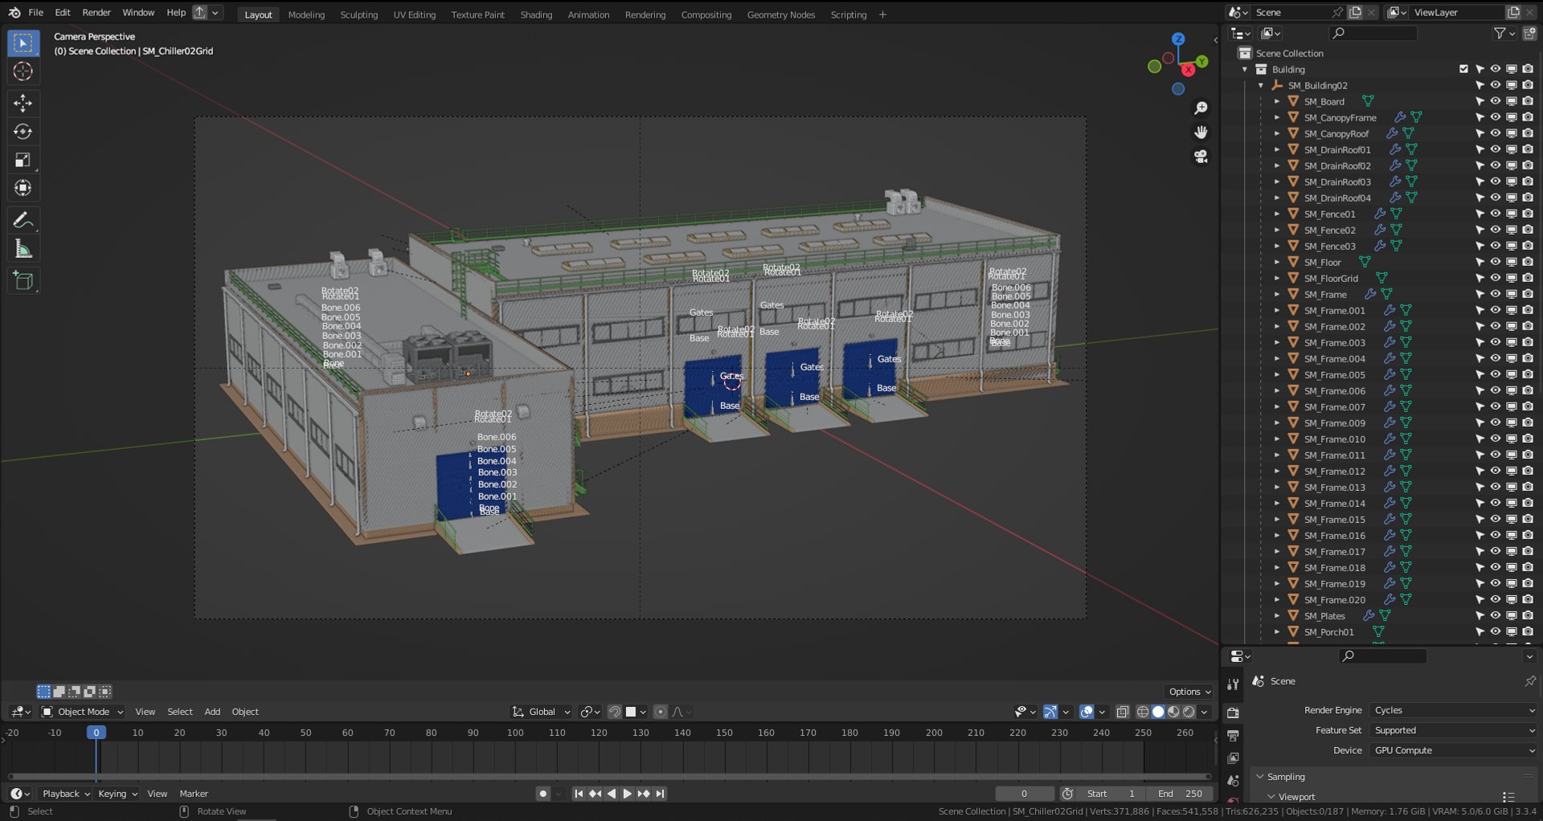The image size is (1543, 821).
Task: Open the Object Mode dropdown
Action: tap(83, 712)
